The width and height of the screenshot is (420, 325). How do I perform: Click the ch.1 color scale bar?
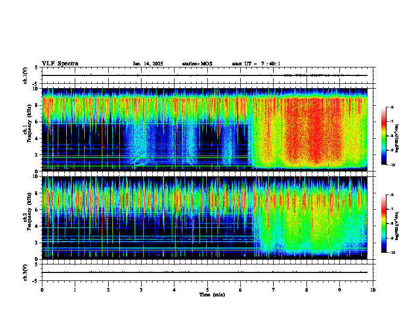click(x=384, y=136)
